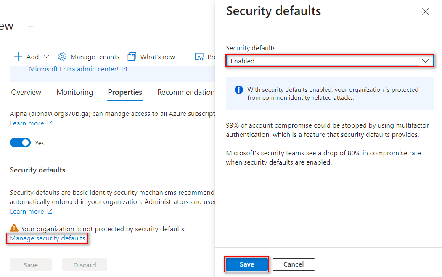Click Learn more under access management
The width and height of the screenshot is (442, 277).
(x=27, y=123)
